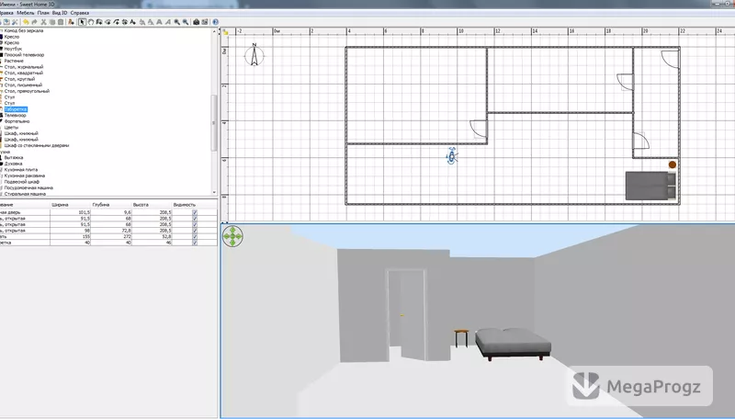735x419 pixels.
Task: Click the zoom magnifier beside the camera icon
Action: coord(186,22)
